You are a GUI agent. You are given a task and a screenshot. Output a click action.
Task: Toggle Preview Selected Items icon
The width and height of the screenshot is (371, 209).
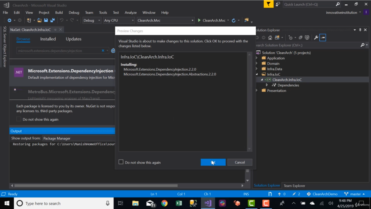[x=323, y=37]
